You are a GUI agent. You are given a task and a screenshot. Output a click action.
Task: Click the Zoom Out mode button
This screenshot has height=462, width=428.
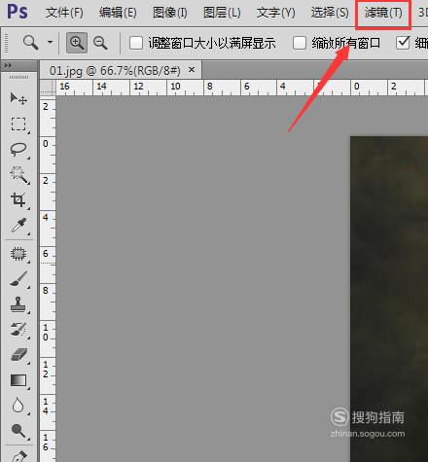pyautogui.click(x=100, y=43)
